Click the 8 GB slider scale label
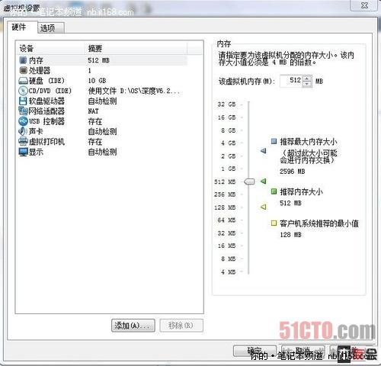 click(x=229, y=130)
